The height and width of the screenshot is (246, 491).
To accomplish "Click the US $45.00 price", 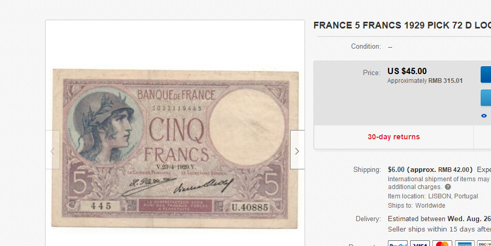I will (407, 71).
